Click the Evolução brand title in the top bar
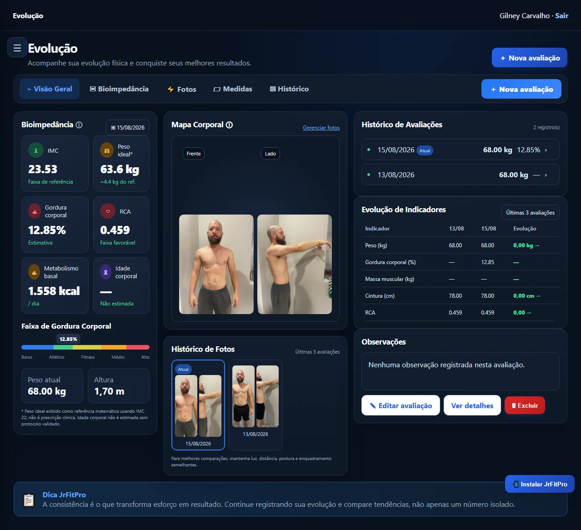Screen dimensions: 581x530 click(28, 15)
